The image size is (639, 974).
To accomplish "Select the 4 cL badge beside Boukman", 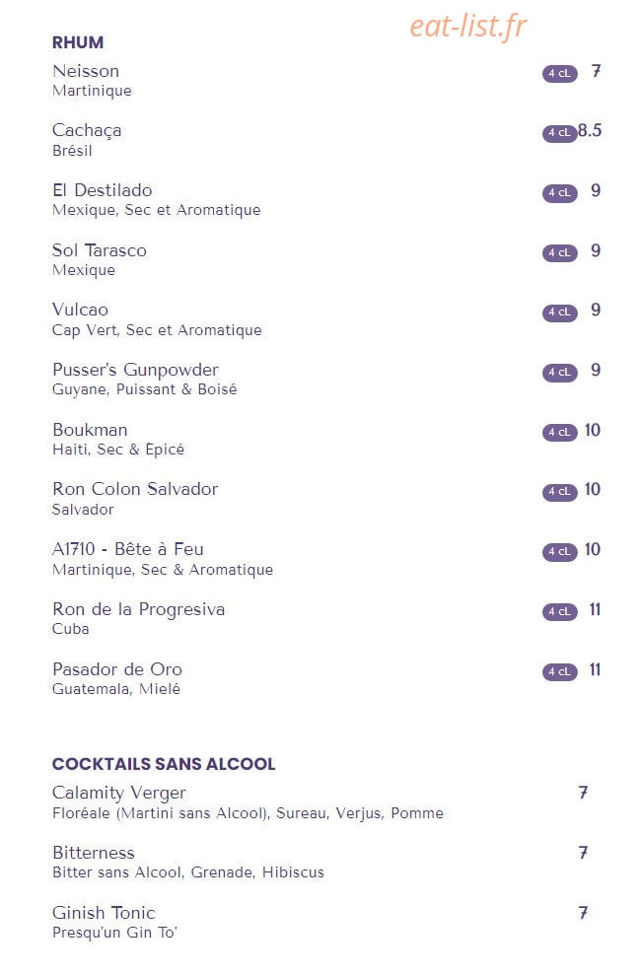I will 559,433.
